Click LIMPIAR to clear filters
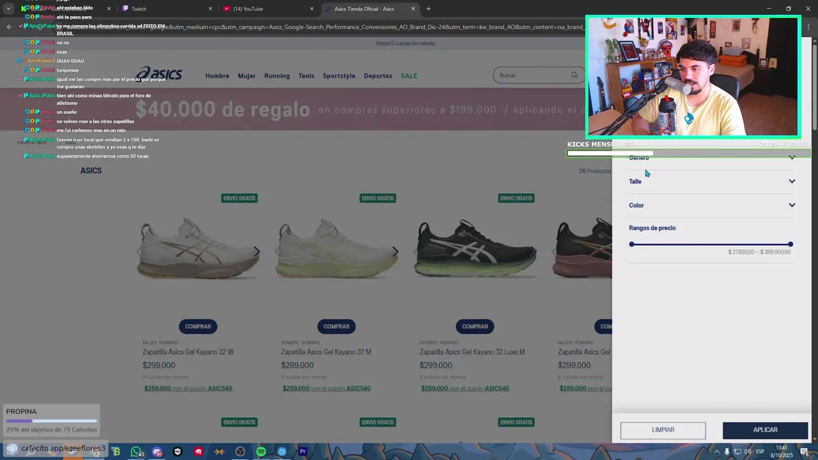818x460 pixels. pyautogui.click(x=663, y=430)
